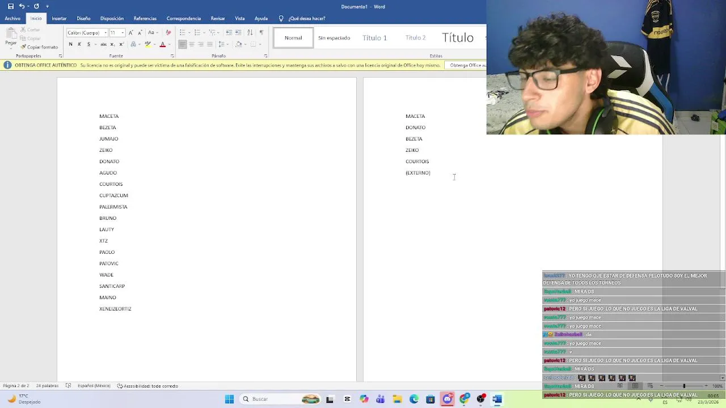The image size is (726, 408).
Task: Undo the last action in the title bar
Action: pos(22,6)
